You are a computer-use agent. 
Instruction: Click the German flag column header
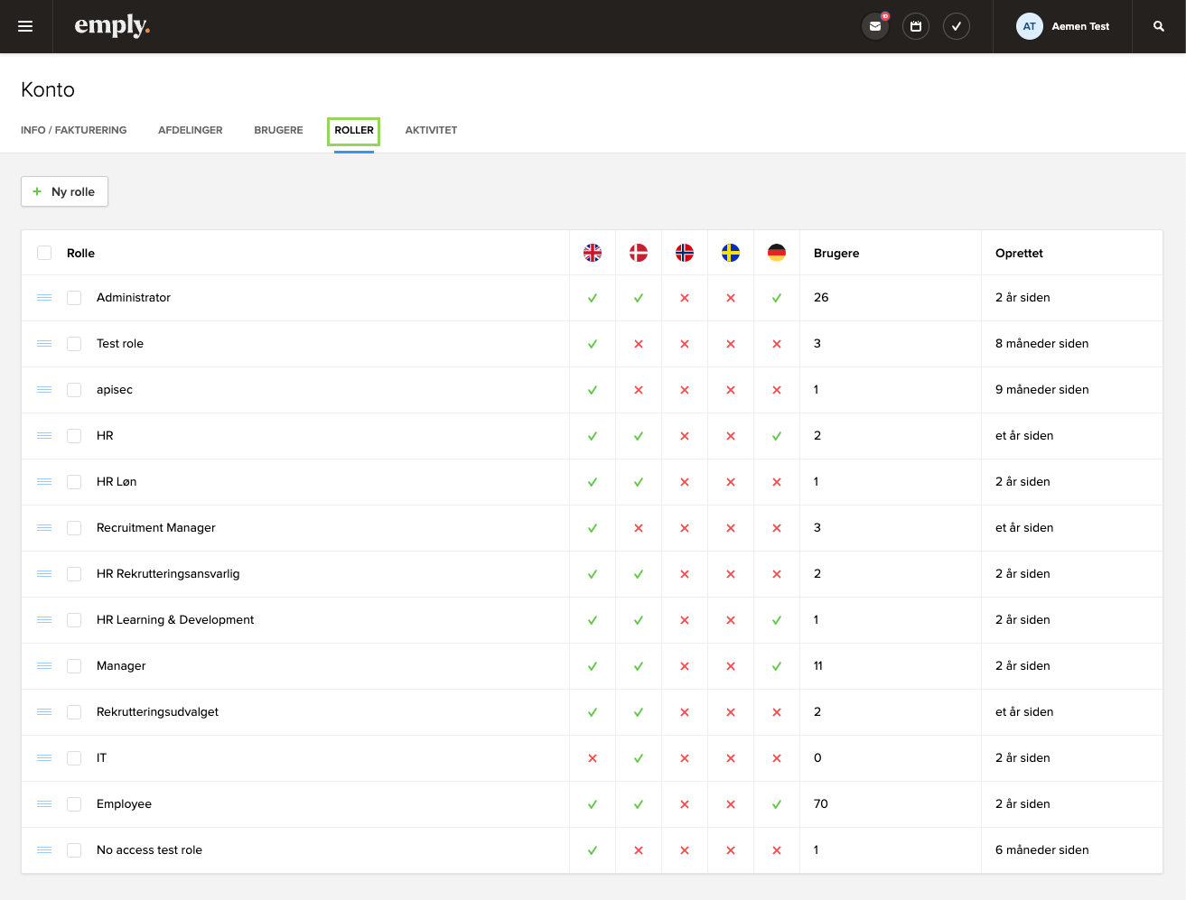coord(775,253)
